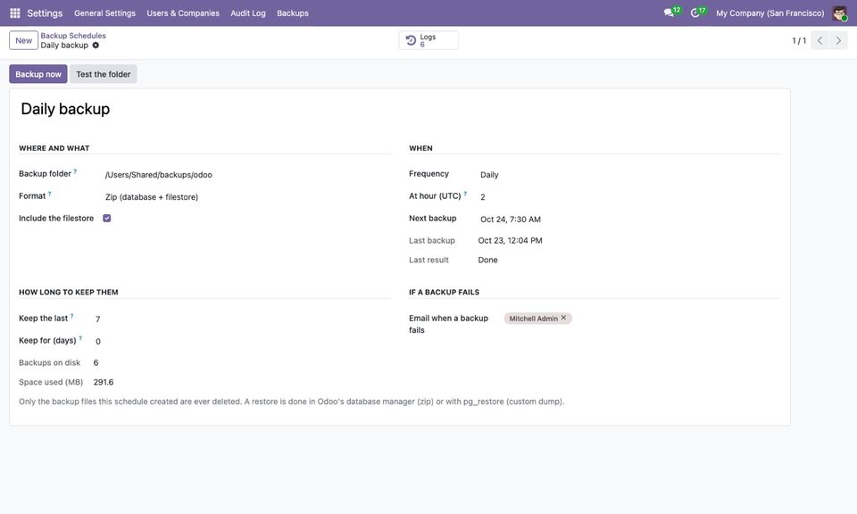Open the General Settings menu
The width and height of the screenshot is (857, 514).
(105, 13)
